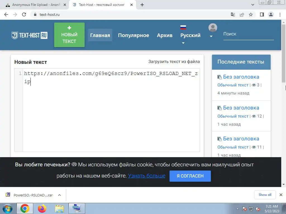Image resolution: width=286 pixels, height=214 pixels.
Task: Open Google Translate icon in address bar
Action: click(x=233, y=14)
